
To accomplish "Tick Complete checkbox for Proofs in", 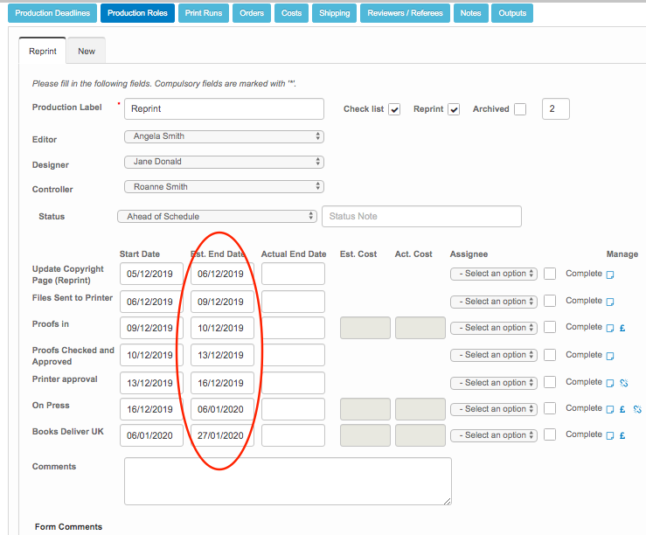I will [x=550, y=327].
